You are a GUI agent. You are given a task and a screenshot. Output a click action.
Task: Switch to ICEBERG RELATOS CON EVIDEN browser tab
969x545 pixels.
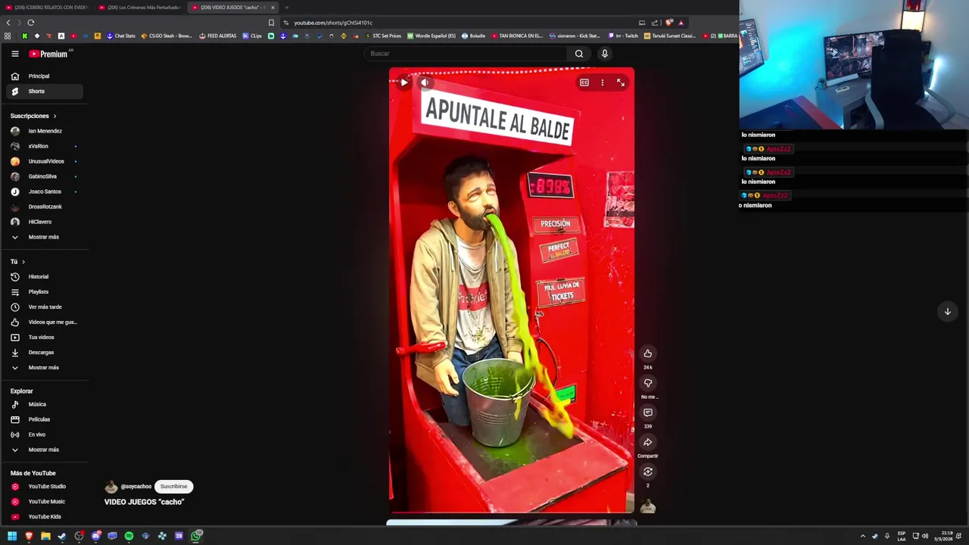pos(47,8)
